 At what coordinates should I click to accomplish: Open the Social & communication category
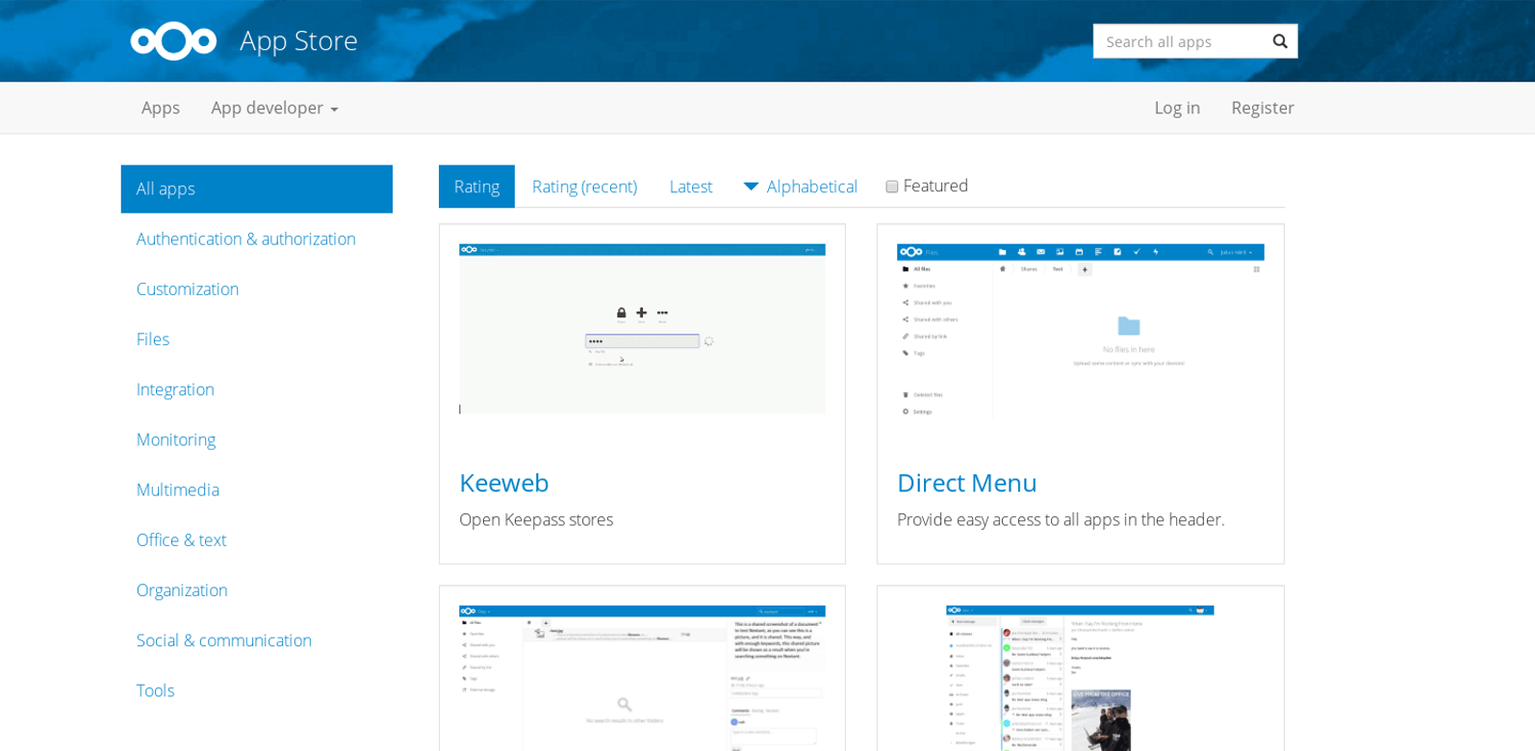click(x=223, y=640)
